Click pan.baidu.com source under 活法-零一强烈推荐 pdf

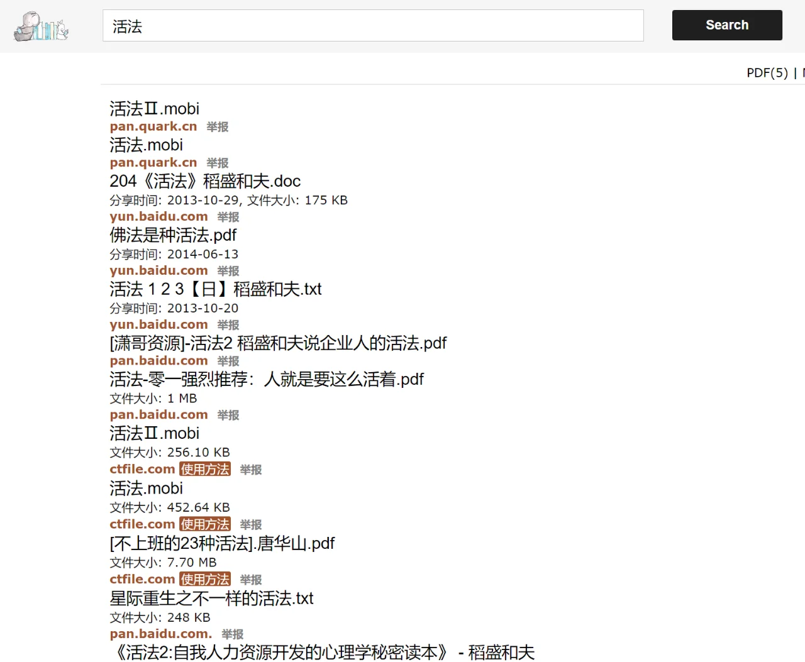click(158, 415)
